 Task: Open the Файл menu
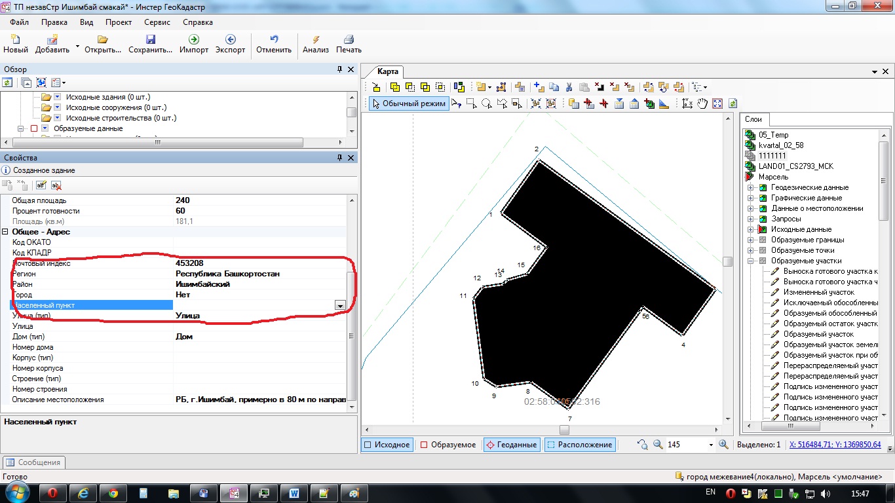(x=19, y=22)
